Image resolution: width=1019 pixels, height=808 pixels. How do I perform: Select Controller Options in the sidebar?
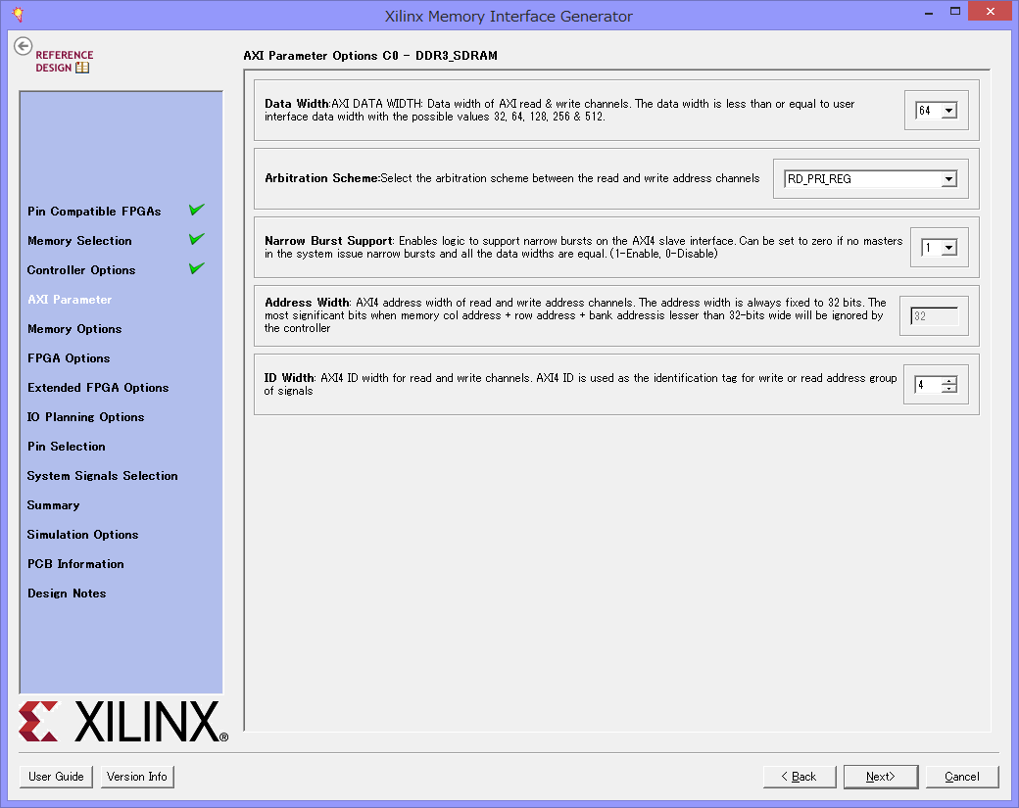pyautogui.click(x=81, y=270)
